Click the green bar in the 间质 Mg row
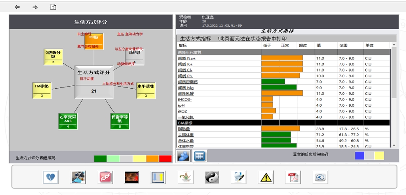The width and height of the screenshot is (406, 195). pyautogui.click(x=279, y=88)
